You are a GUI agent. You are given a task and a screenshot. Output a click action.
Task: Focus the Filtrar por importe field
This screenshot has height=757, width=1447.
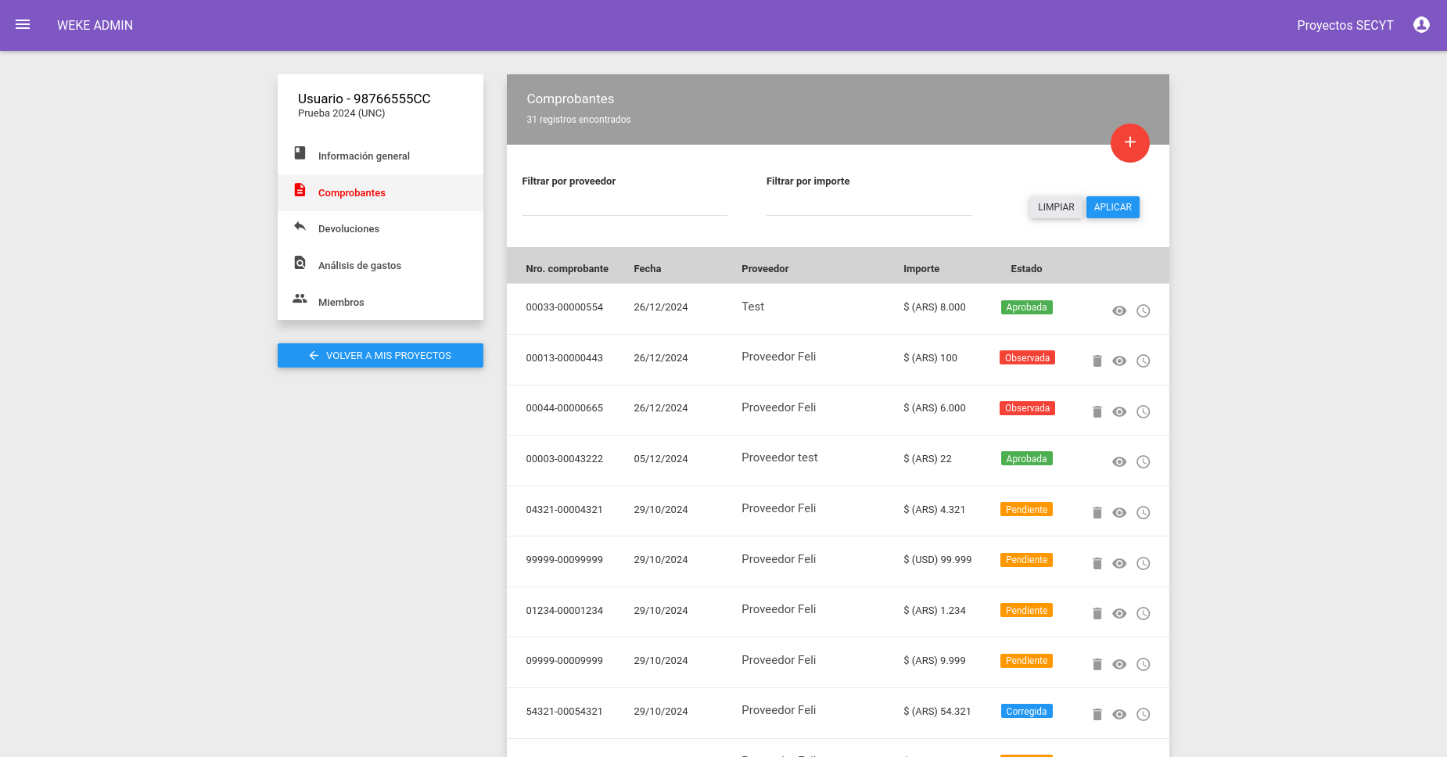(x=868, y=204)
